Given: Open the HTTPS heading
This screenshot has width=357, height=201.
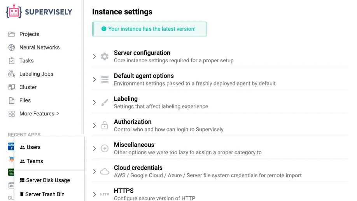Looking at the screenshot, I should pyautogui.click(x=124, y=191).
